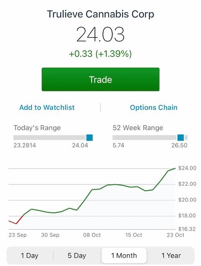Select the 1 Year chart tab
This screenshot has height=266, width=201.
[171, 255]
